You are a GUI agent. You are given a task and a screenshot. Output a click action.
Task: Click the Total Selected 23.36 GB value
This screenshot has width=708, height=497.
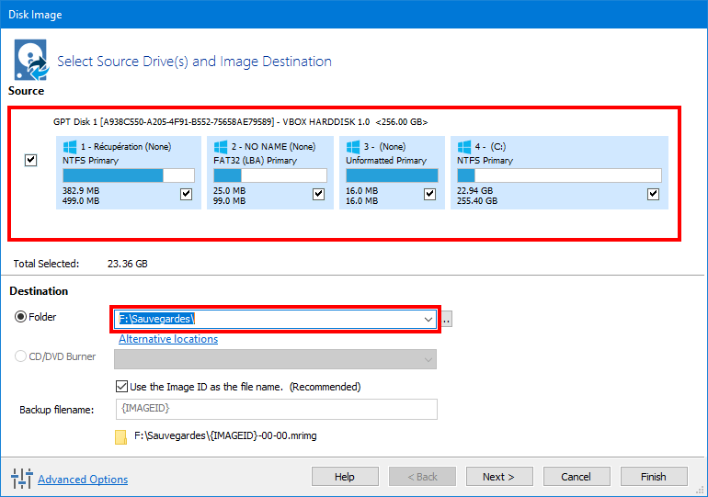pyautogui.click(x=127, y=264)
